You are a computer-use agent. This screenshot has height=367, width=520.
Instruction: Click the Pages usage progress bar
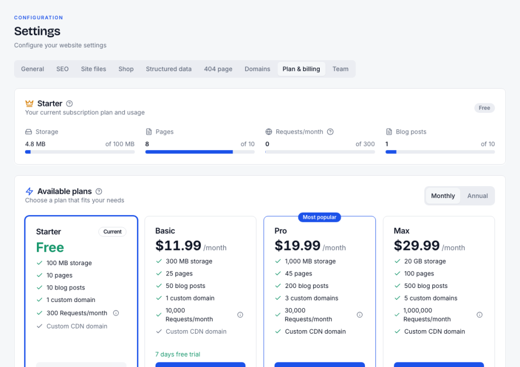tap(200, 152)
